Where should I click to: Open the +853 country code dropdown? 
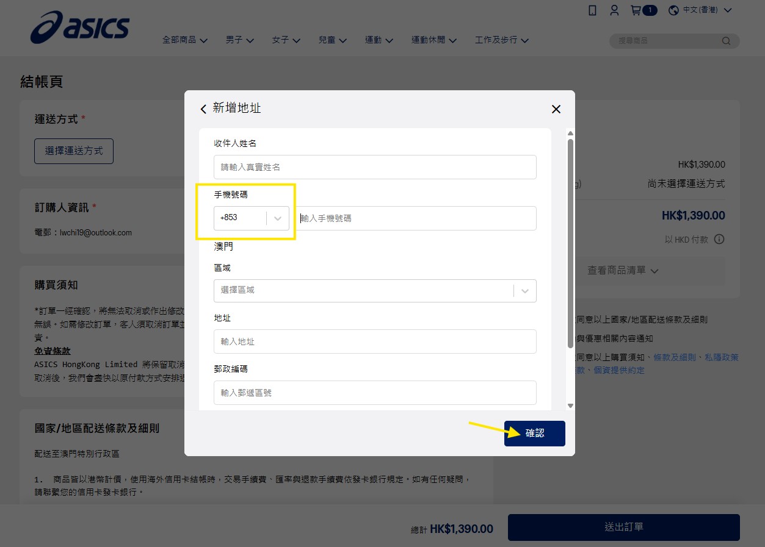(x=252, y=218)
